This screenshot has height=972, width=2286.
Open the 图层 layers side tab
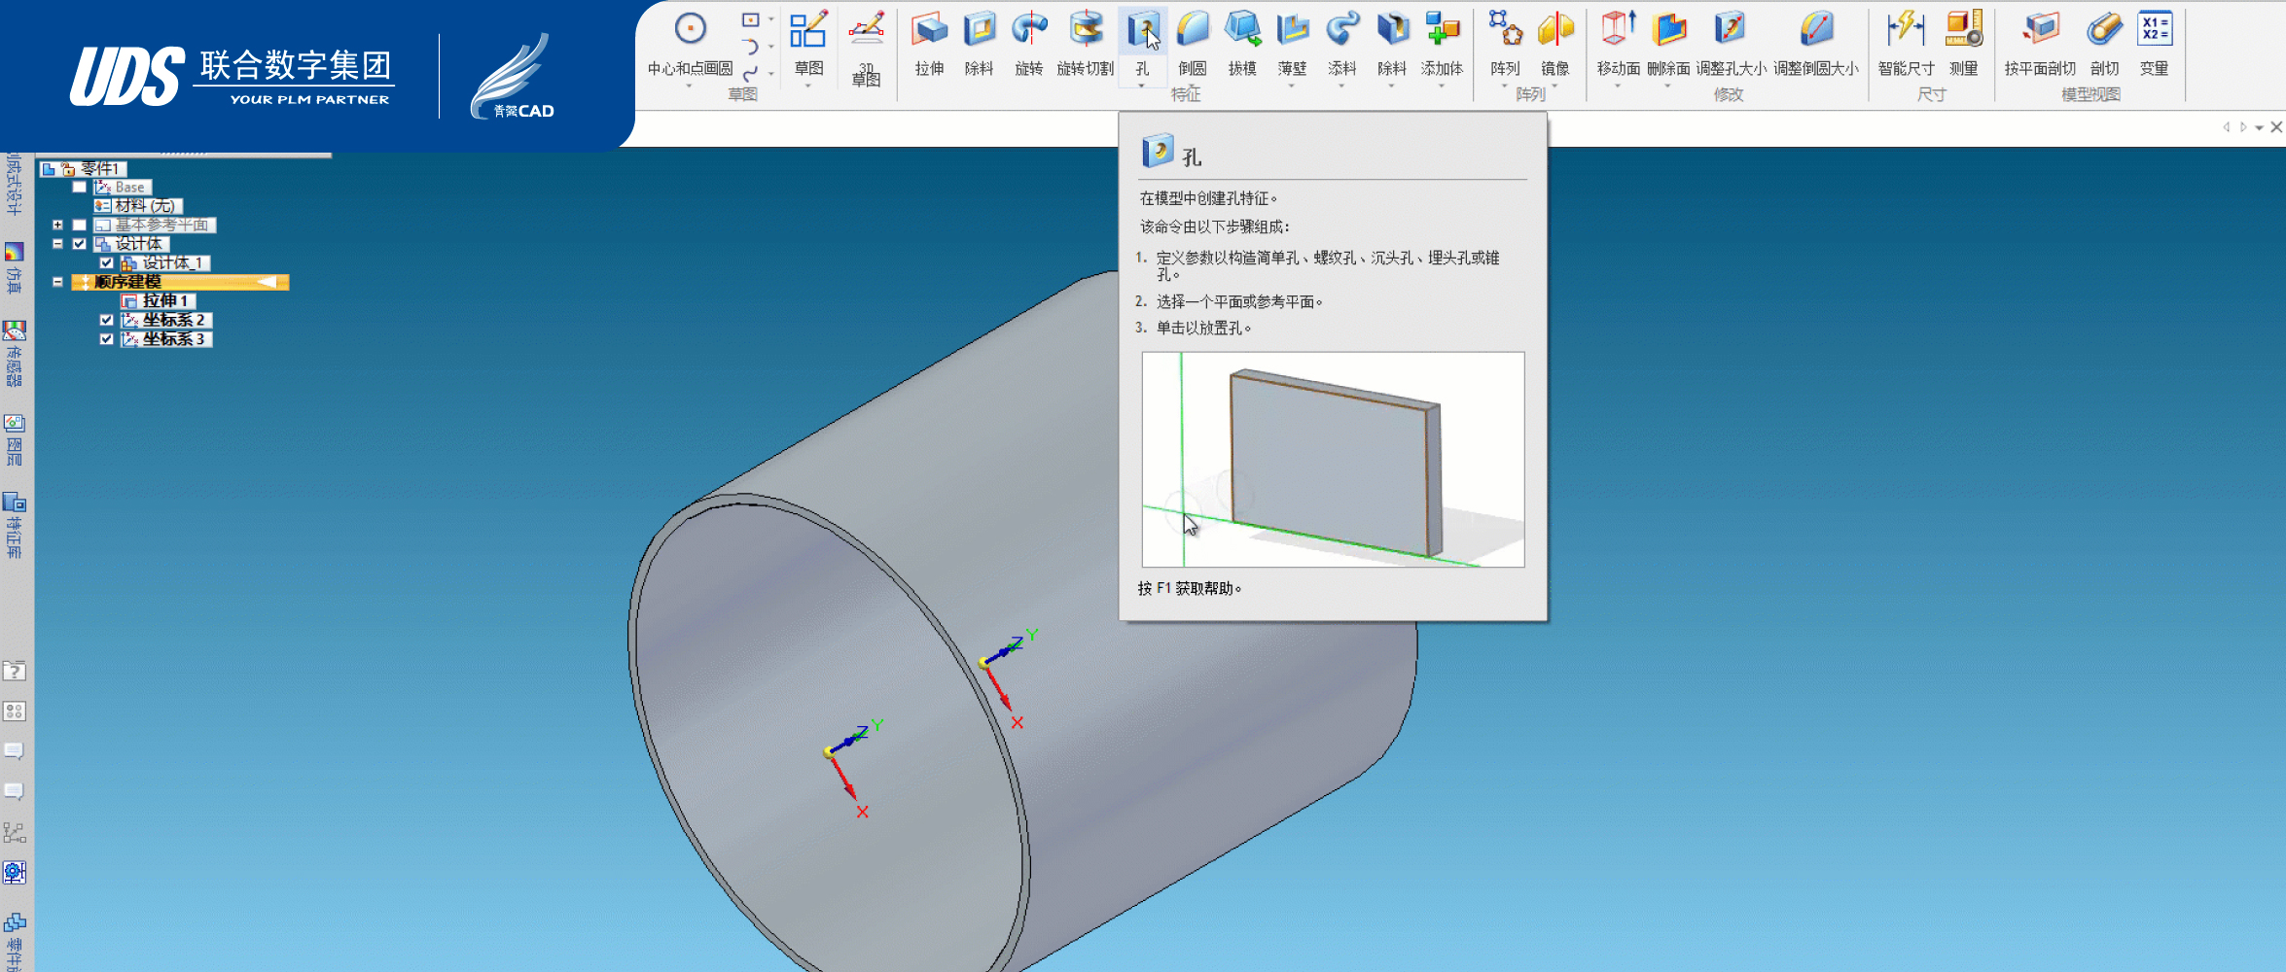[x=14, y=441]
